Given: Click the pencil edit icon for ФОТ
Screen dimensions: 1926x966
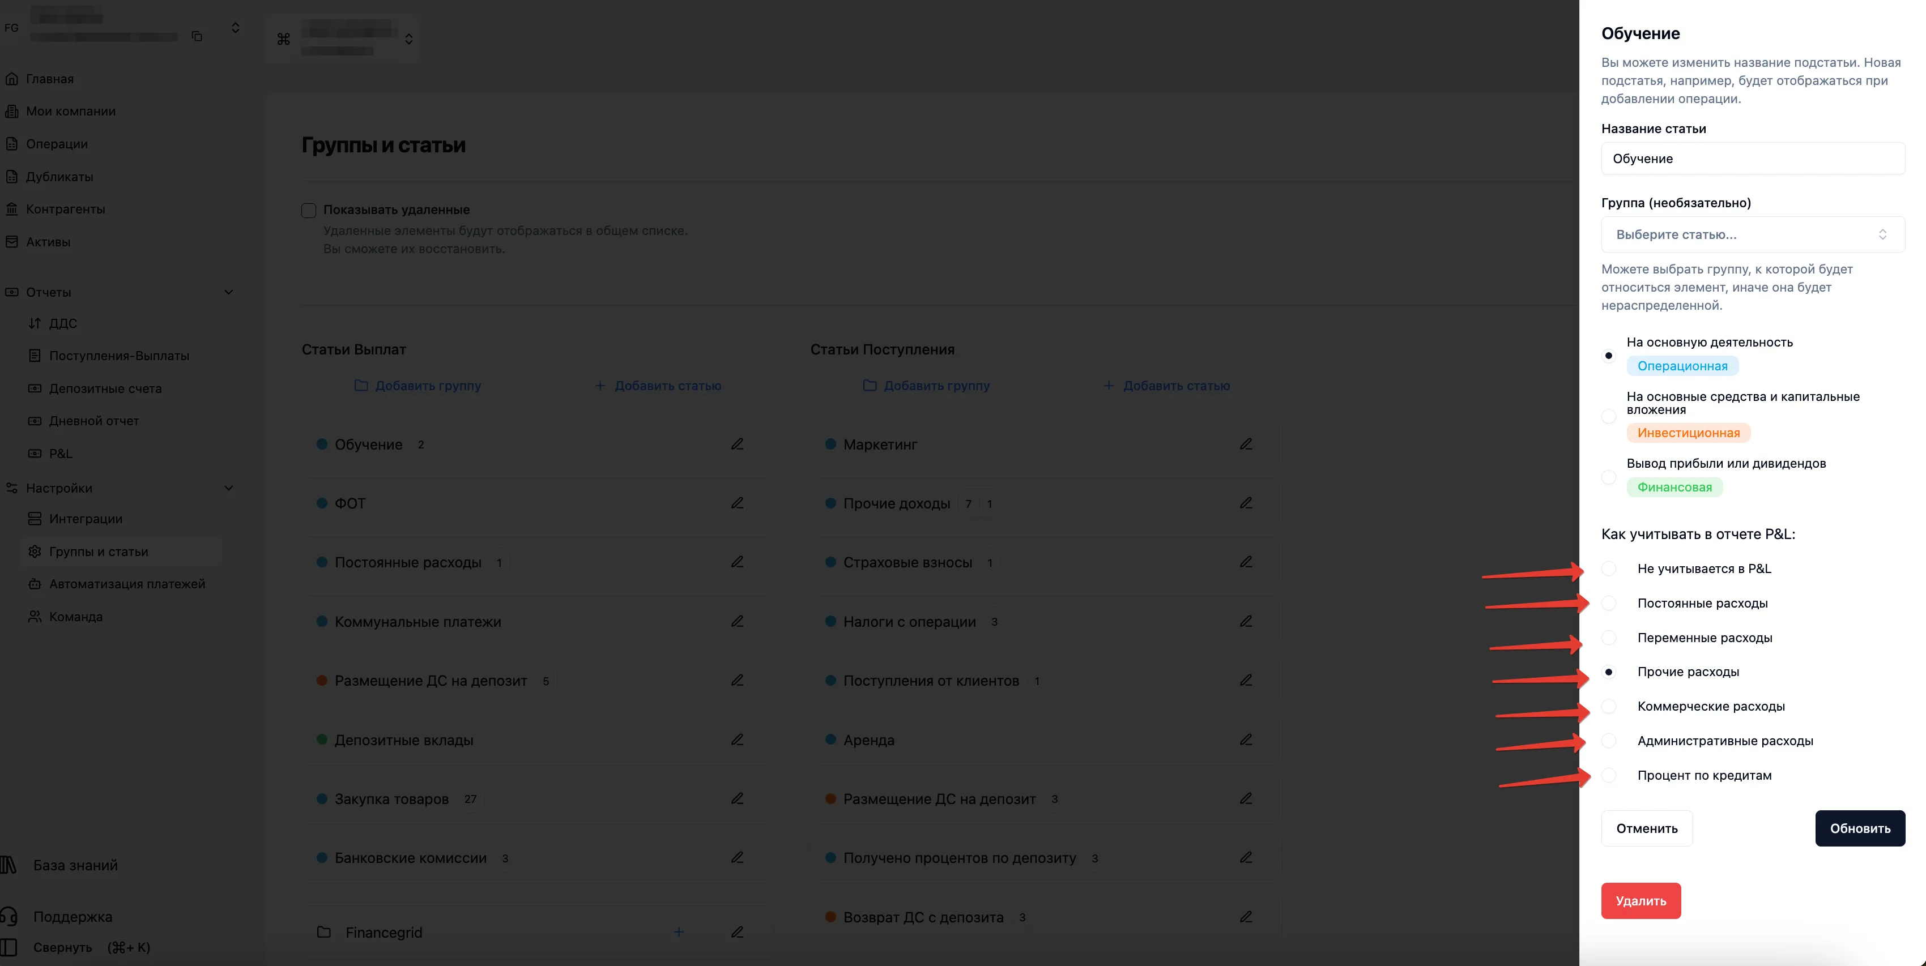Looking at the screenshot, I should tap(737, 503).
